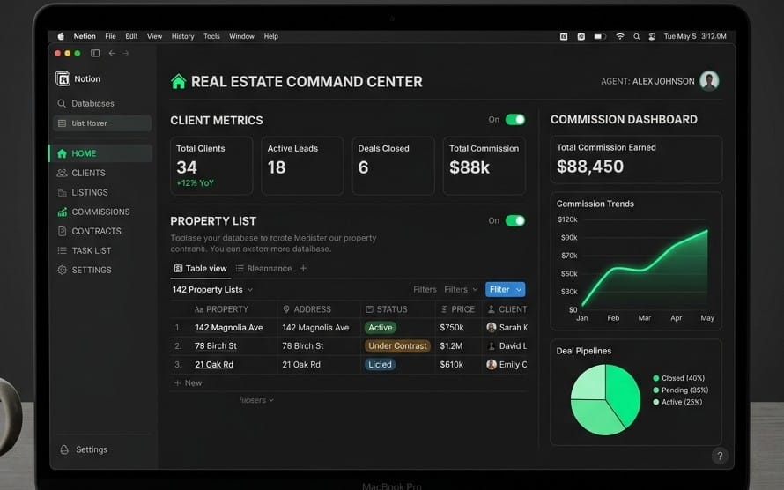
Task: Click the 78 Birch St property name
Action: pyautogui.click(x=216, y=346)
